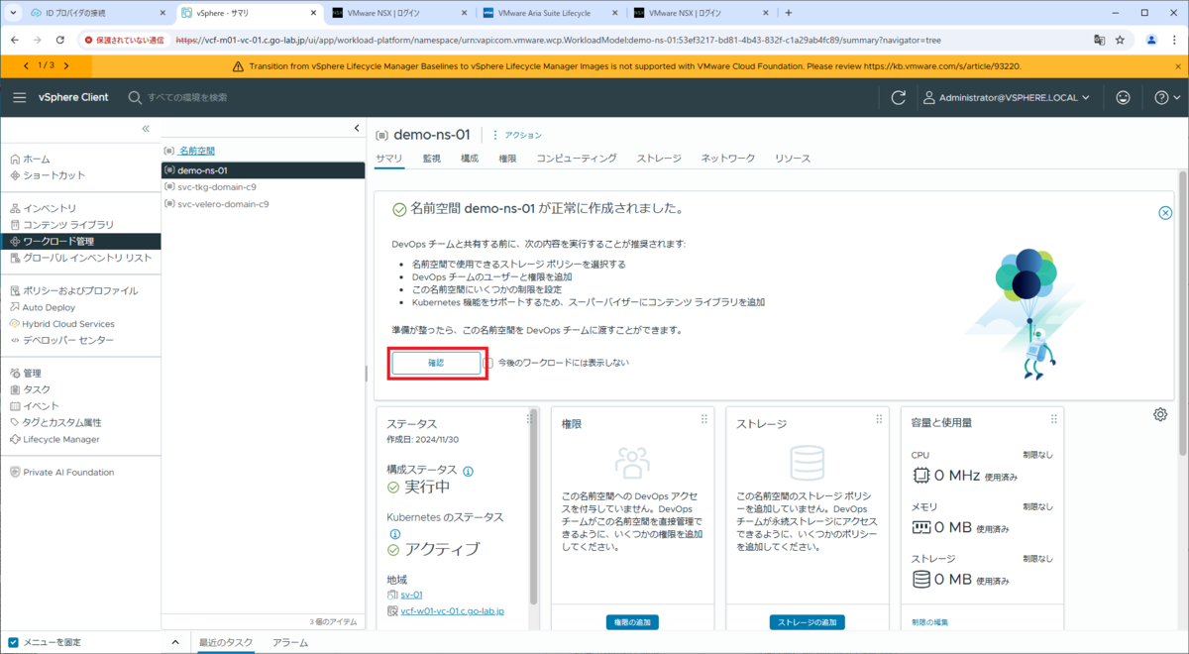Click the 確認 button
Image resolution: width=1189 pixels, height=654 pixels.
pyautogui.click(x=436, y=363)
